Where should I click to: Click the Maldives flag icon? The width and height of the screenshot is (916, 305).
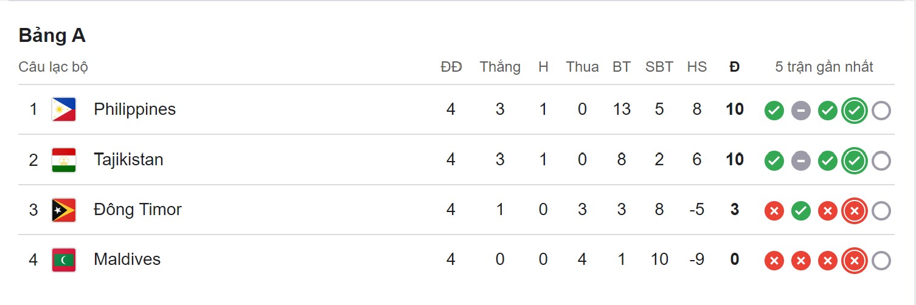coord(64,259)
